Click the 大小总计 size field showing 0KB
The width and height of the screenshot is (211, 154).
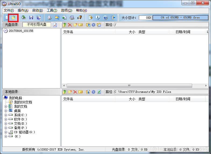(x=145, y=18)
